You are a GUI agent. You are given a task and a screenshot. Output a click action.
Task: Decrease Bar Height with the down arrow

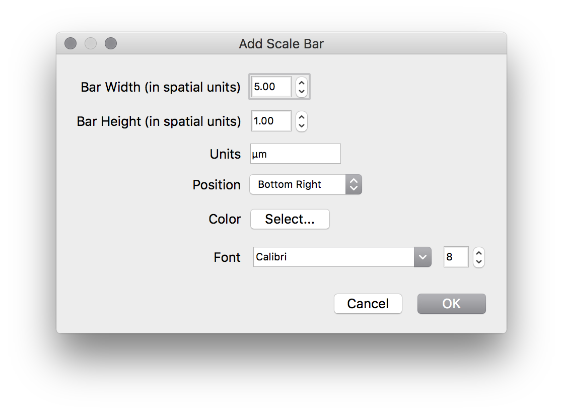pyautogui.click(x=301, y=125)
